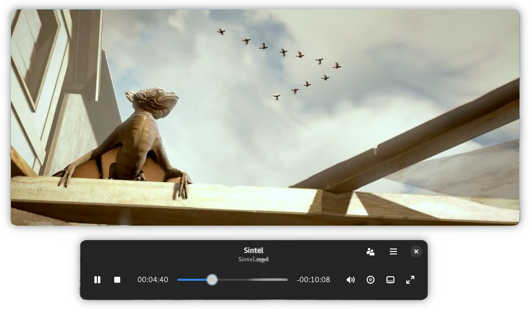
Task: Click the video frame showing the lizard
Action: coord(265,117)
